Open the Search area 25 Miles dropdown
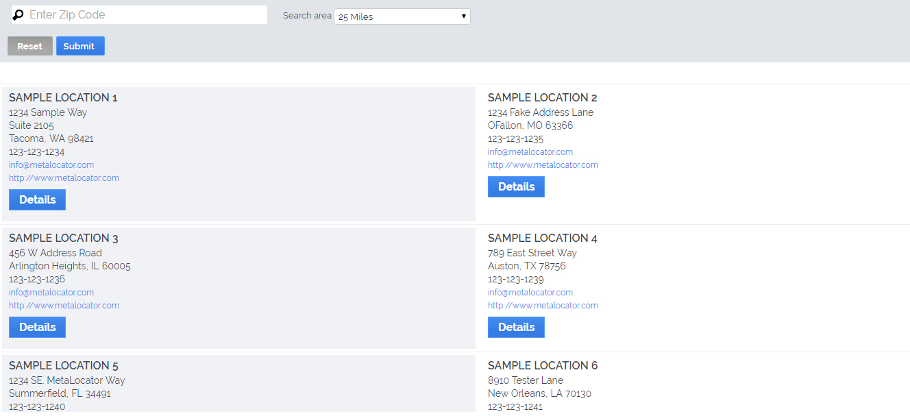 (x=402, y=16)
